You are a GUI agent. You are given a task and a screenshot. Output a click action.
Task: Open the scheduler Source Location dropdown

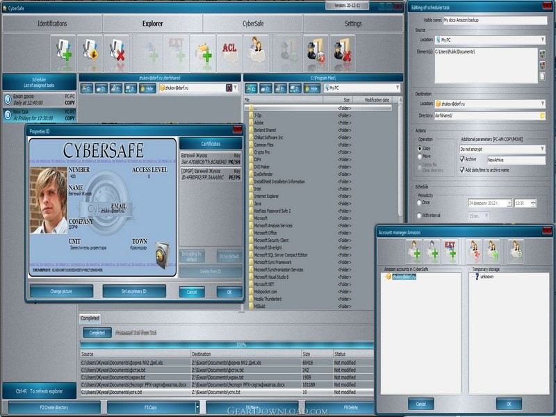[543, 40]
